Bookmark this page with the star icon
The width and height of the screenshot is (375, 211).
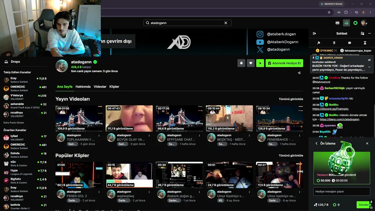point(329,12)
